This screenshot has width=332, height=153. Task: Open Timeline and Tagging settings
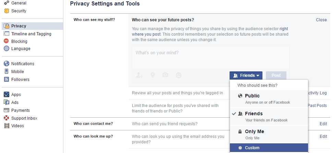coord(31,34)
